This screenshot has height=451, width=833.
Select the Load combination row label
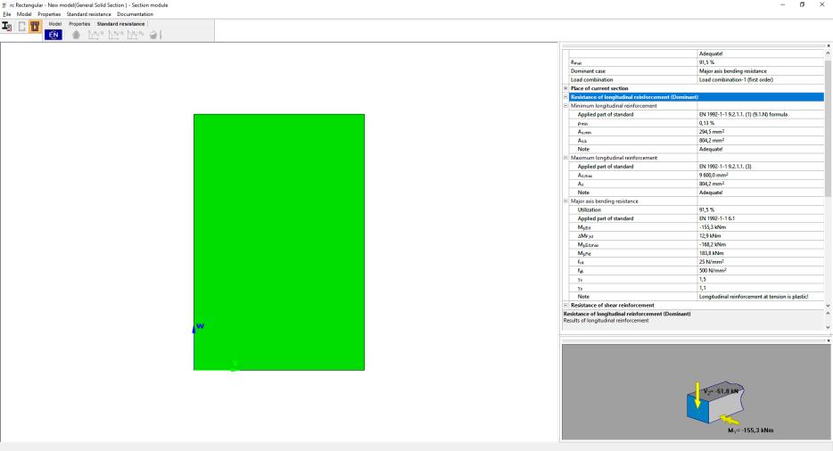click(591, 79)
